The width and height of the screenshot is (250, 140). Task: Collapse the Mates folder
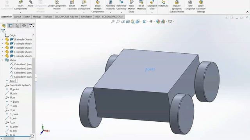2,60
